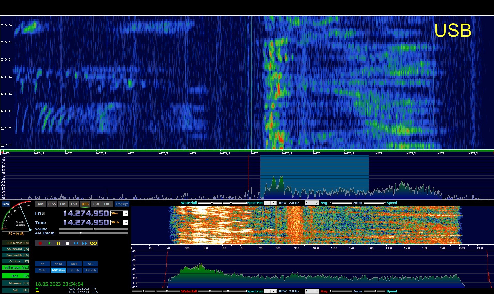Viewport: 494px width, 294px height.
Task: Select the CW mode tab
Action: tap(96, 204)
